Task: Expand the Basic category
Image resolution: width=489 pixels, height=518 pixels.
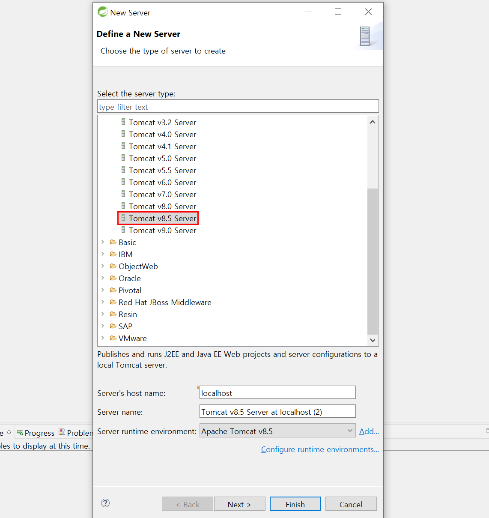Action: coord(103,242)
